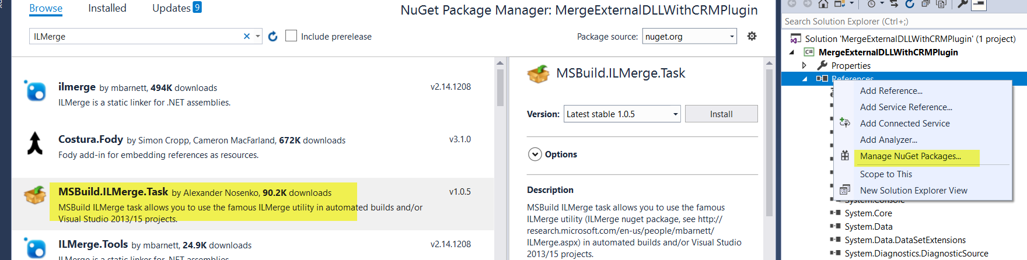Select the System.Core reference

pyautogui.click(x=868, y=213)
